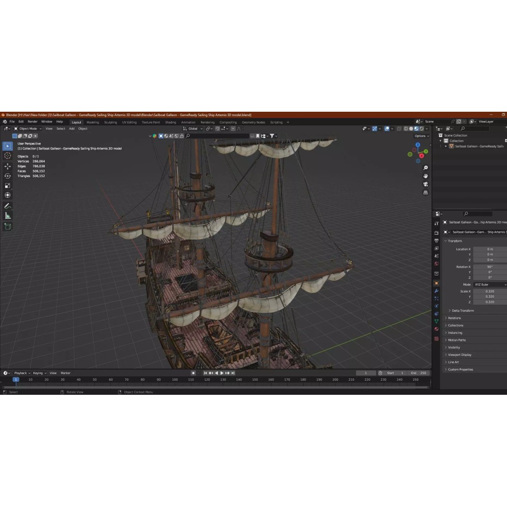Select the Measure tool
The width and height of the screenshot is (507, 507).
click(8, 216)
